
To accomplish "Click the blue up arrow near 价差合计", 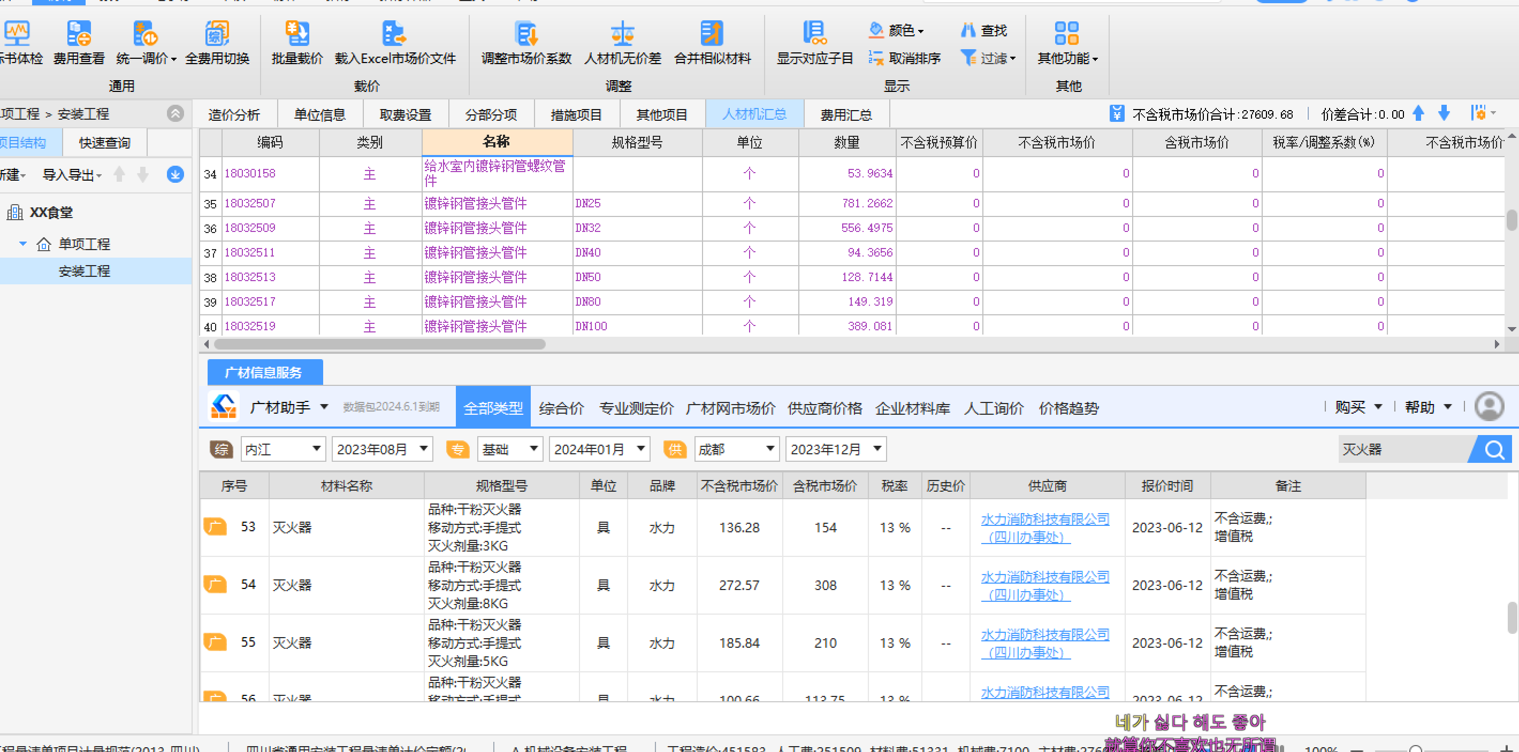I will (1419, 113).
